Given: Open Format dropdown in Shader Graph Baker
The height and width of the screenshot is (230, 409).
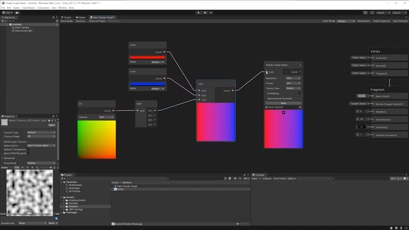Looking at the screenshot, I should (293, 83).
